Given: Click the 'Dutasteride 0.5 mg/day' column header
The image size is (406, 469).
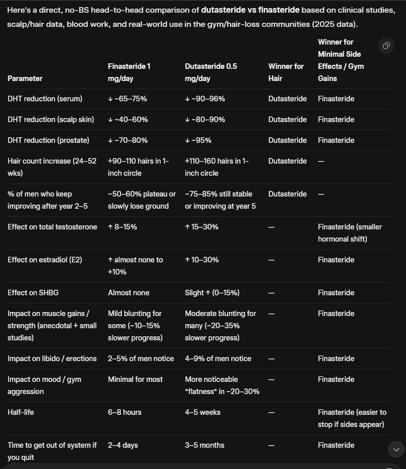Looking at the screenshot, I should click(211, 72).
